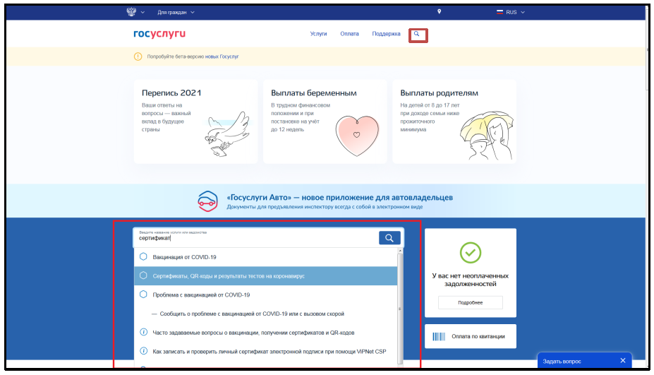Follow the 'новых Госуслуг' beta link
Viewport: 654px width, 375px height.
coord(222,56)
